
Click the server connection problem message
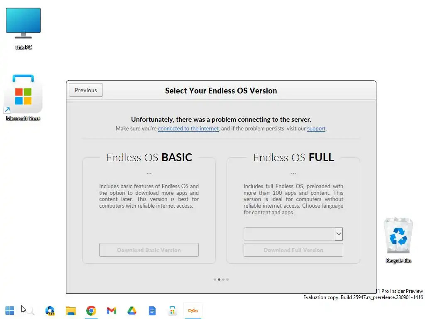[221, 119]
